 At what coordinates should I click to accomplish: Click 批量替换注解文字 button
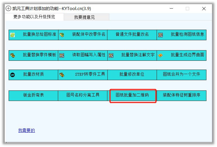[x=132, y=55]
